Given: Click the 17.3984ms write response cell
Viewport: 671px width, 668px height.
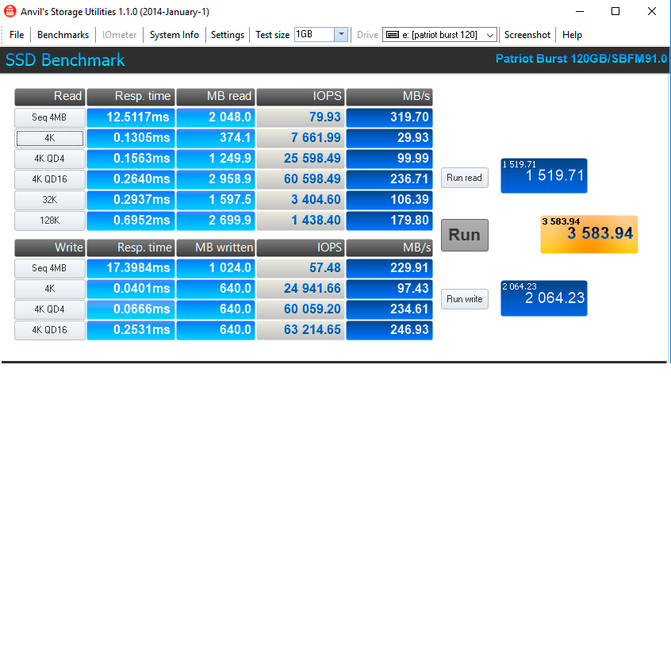Looking at the screenshot, I should tap(131, 268).
